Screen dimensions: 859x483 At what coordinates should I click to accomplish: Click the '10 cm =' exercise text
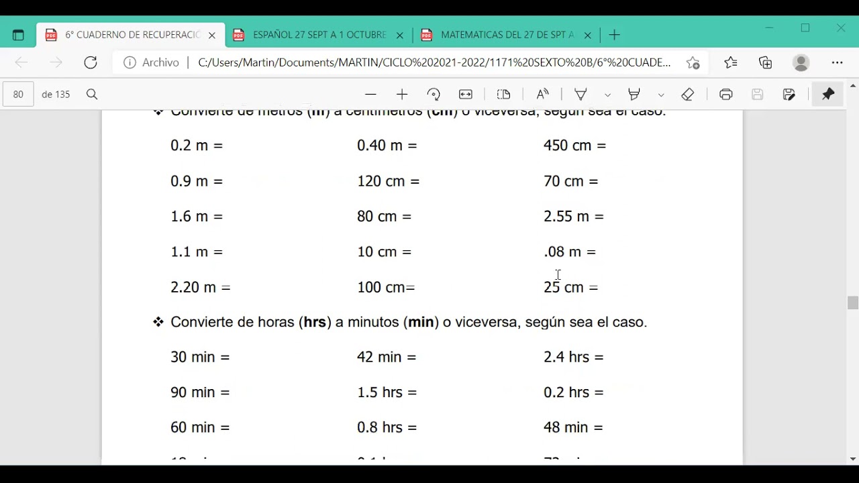pos(384,252)
